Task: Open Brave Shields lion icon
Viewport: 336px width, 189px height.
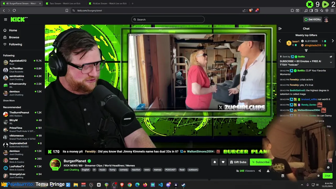Action: [x=251, y=10]
